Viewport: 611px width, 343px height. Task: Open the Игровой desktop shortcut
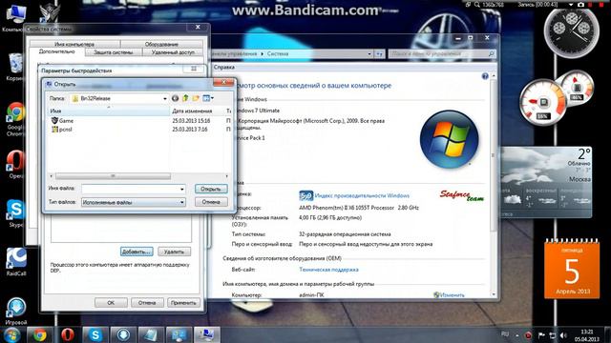[x=15, y=312]
